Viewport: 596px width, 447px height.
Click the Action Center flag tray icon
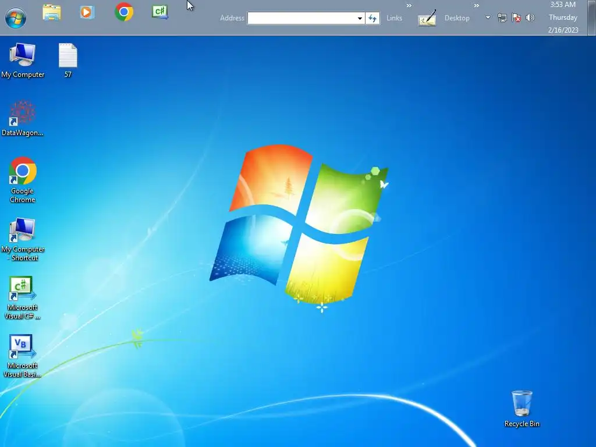pos(516,17)
